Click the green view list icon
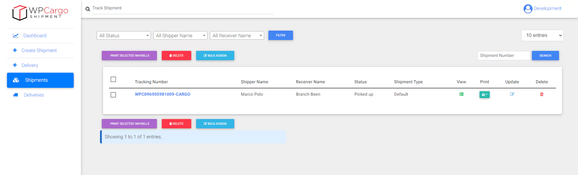 click(461, 94)
